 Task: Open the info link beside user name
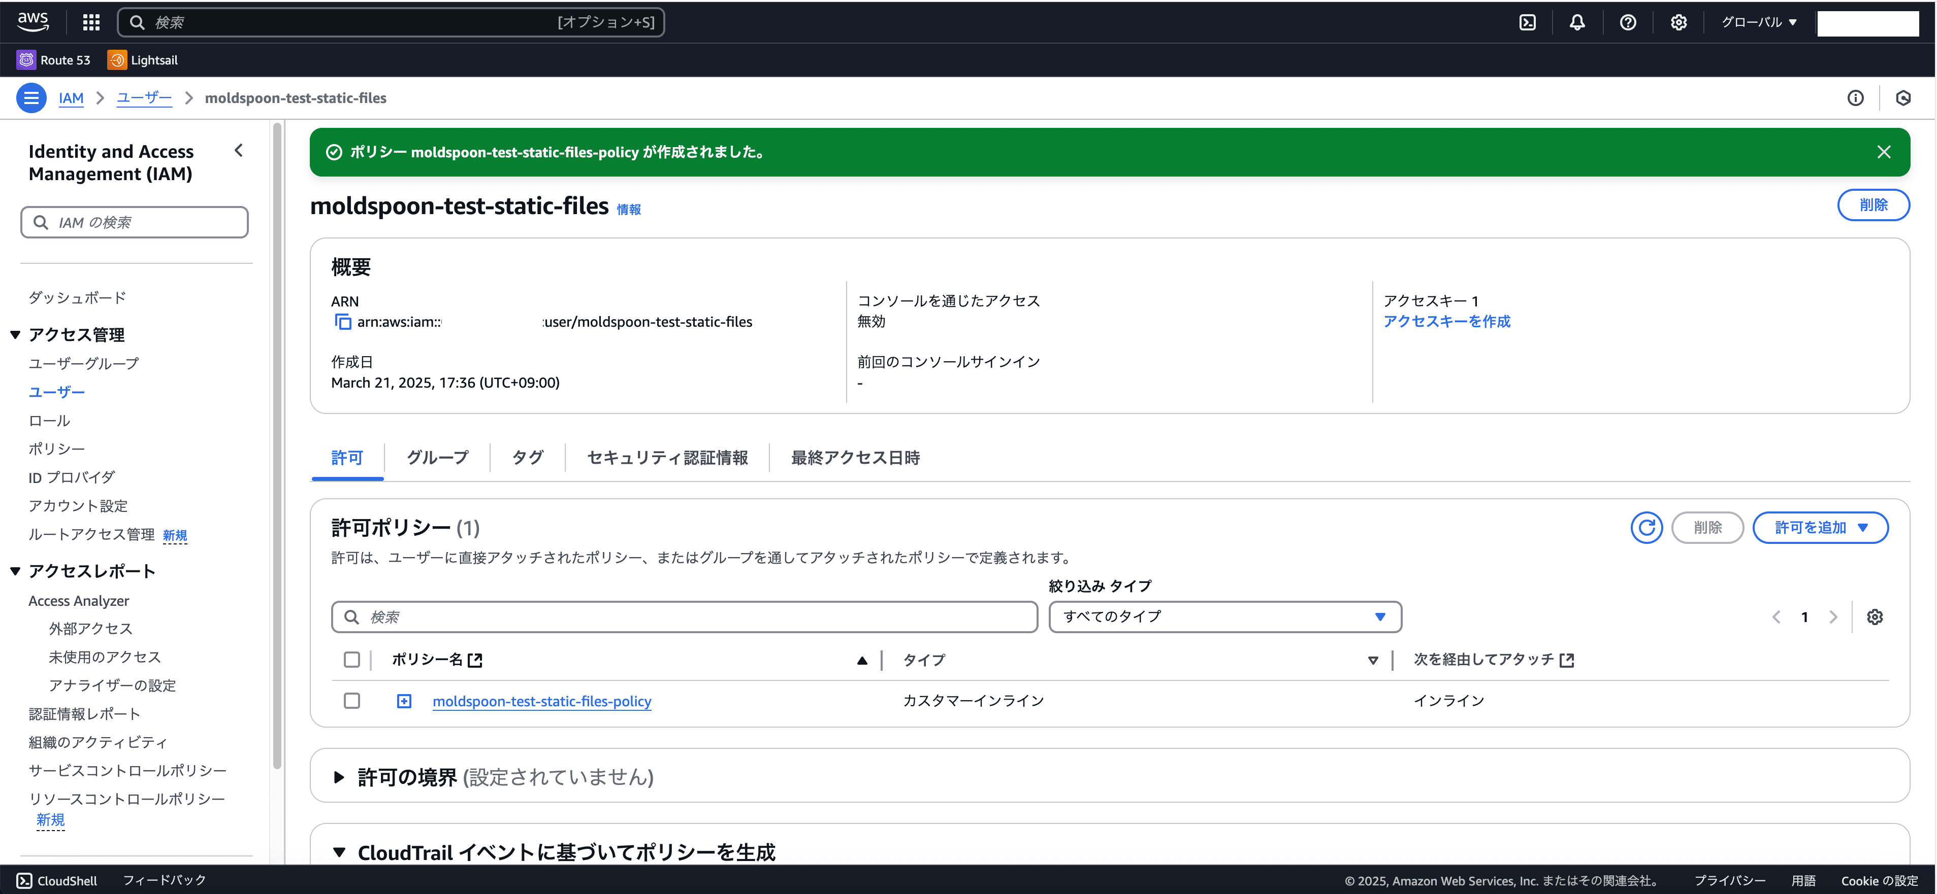pos(629,210)
